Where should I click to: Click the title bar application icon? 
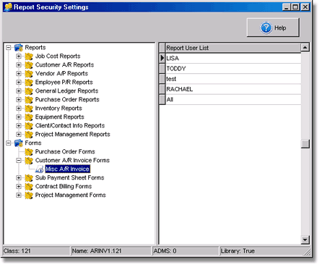pyautogui.click(x=8, y=7)
